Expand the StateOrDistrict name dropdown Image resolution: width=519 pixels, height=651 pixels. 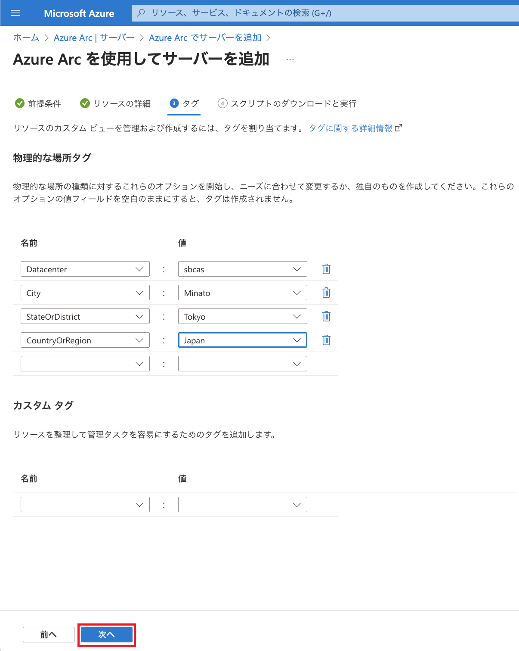pyautogui.click(x=85, y=316)
